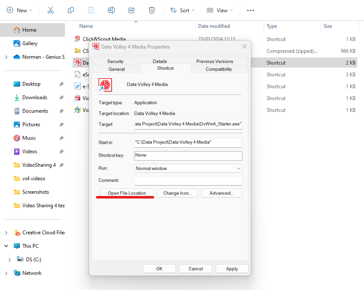This screenshot has width=364, height=290.
Task: Switch to the Compatibility tab
Action: click(x=218, y=69)
